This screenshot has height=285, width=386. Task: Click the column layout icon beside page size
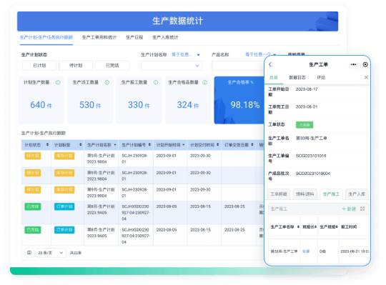pos(29,253)
